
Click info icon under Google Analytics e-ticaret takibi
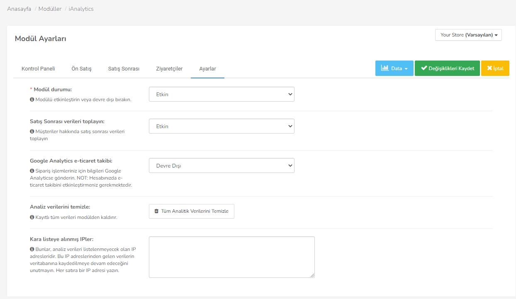point(32,171)
